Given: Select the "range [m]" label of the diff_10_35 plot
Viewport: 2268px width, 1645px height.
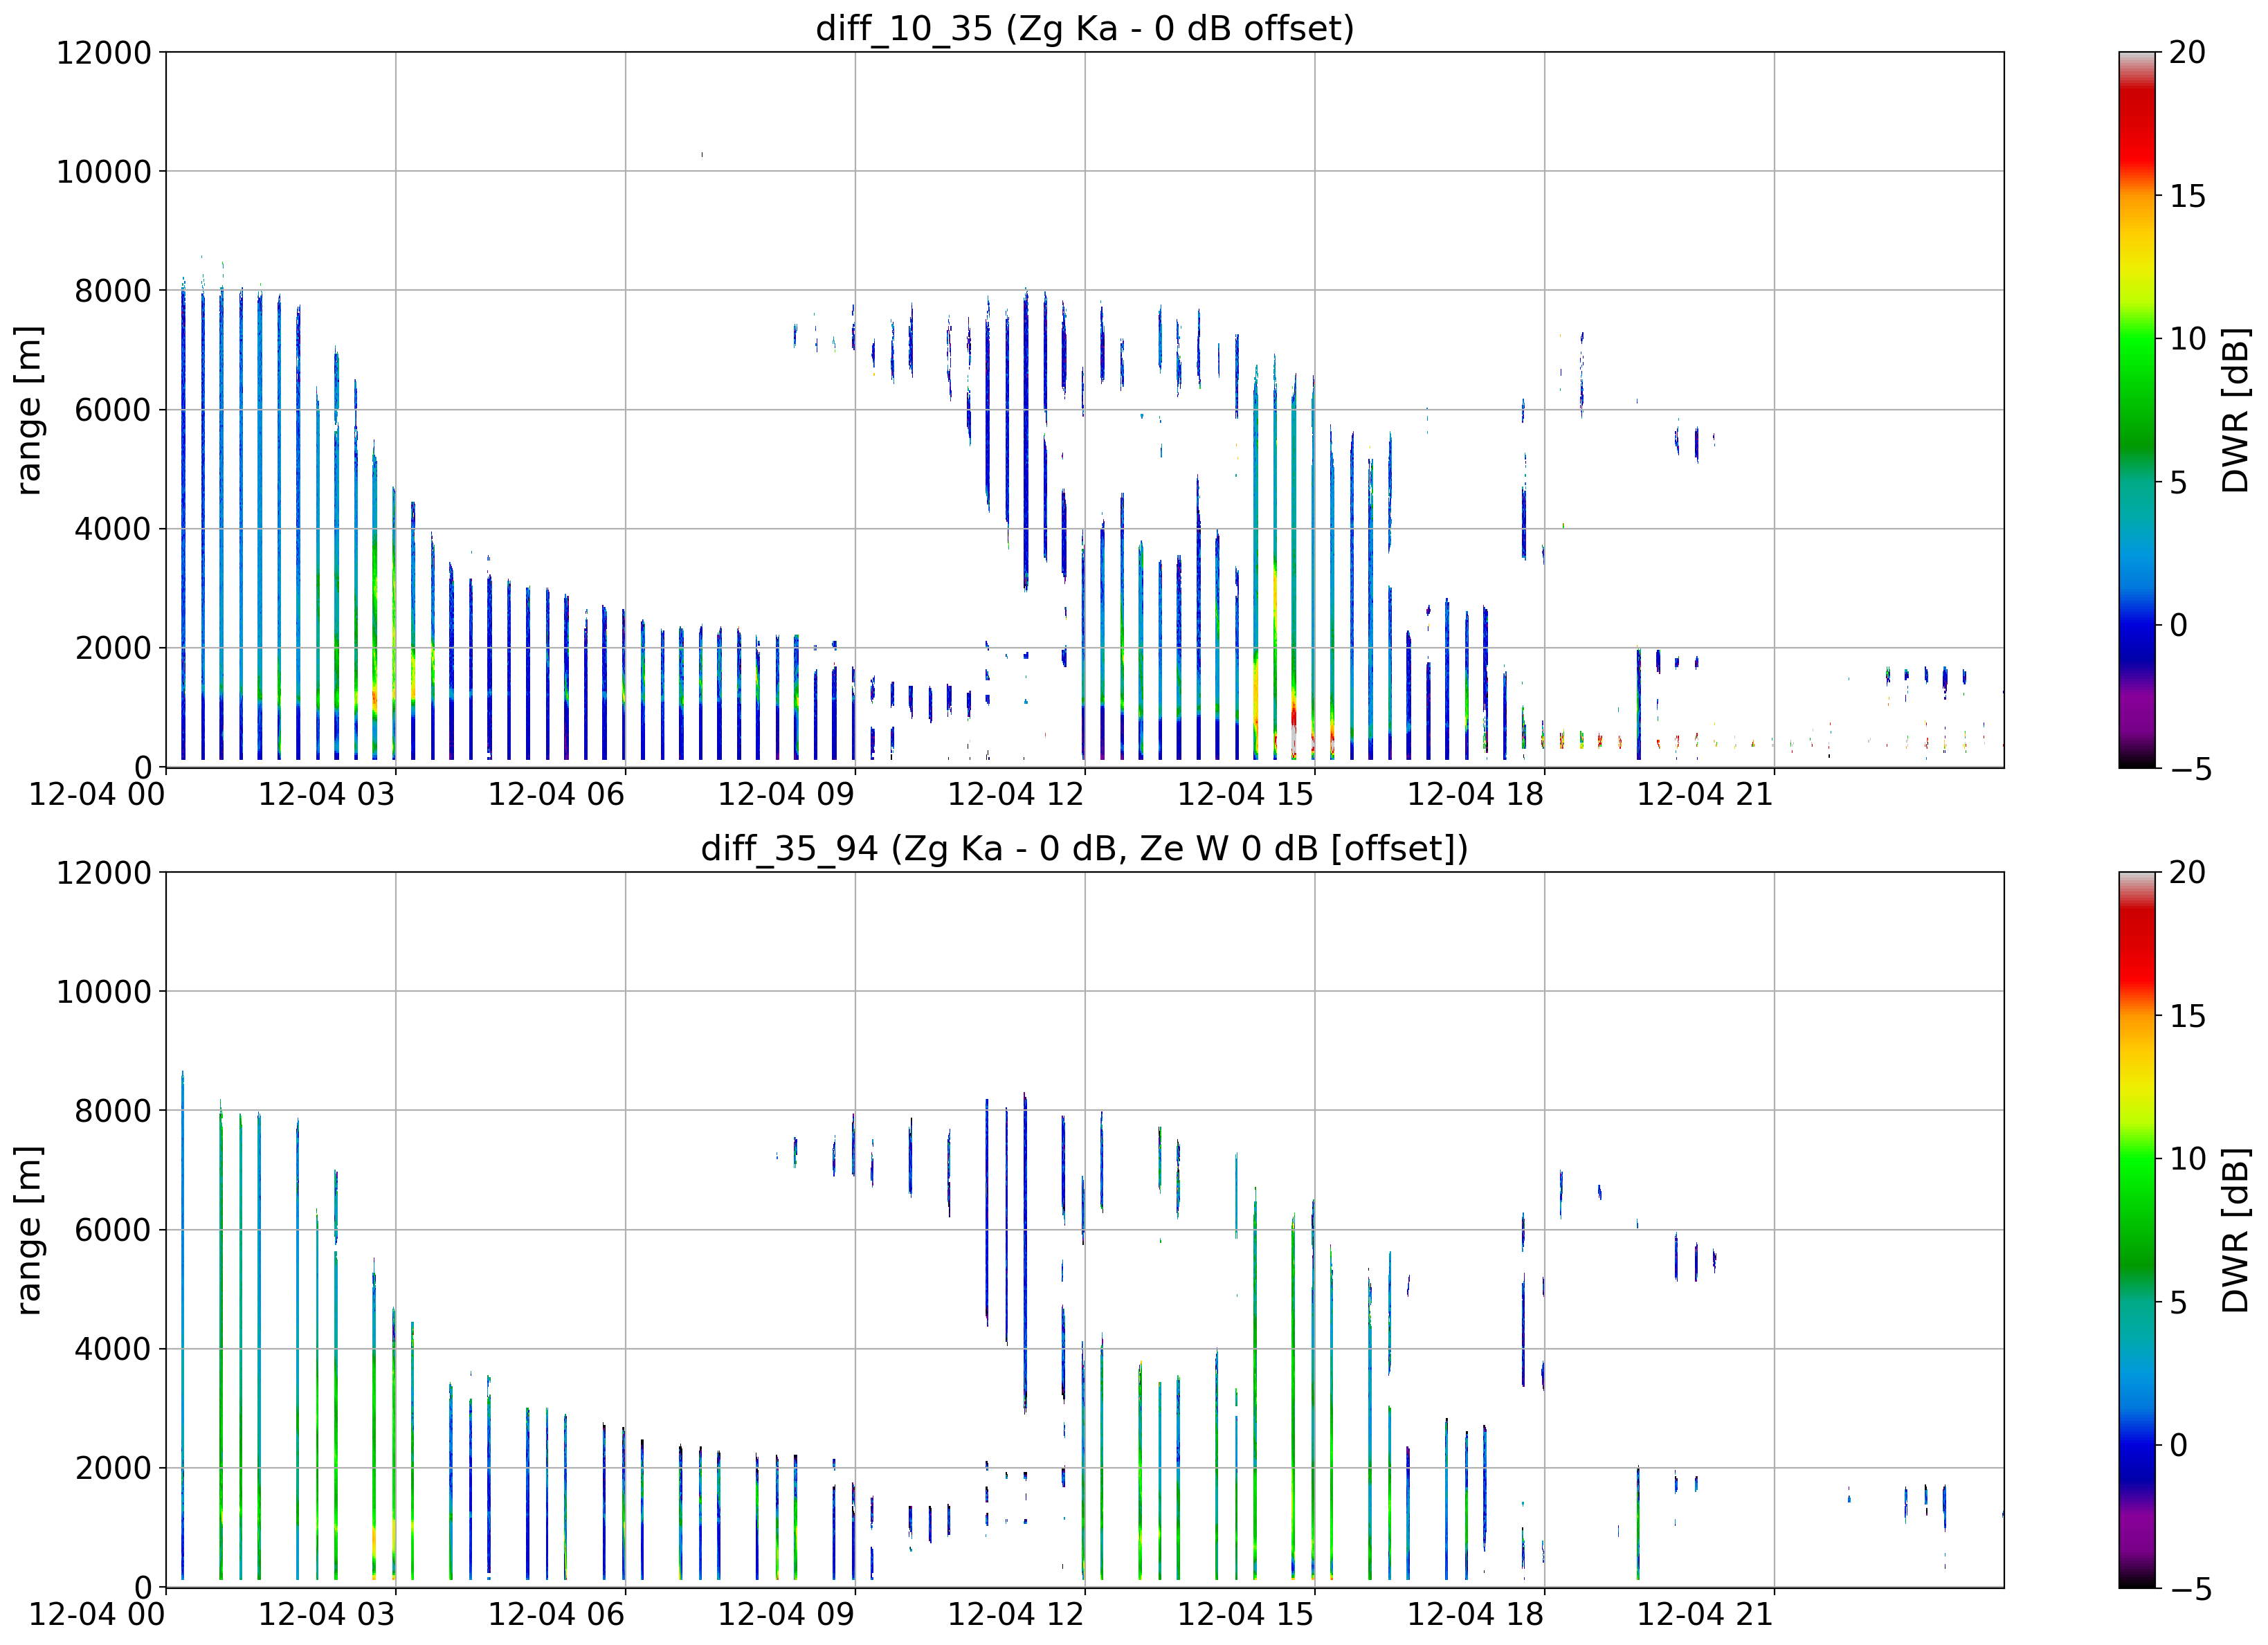Looking at the screenshot, I should coord(29,410).
